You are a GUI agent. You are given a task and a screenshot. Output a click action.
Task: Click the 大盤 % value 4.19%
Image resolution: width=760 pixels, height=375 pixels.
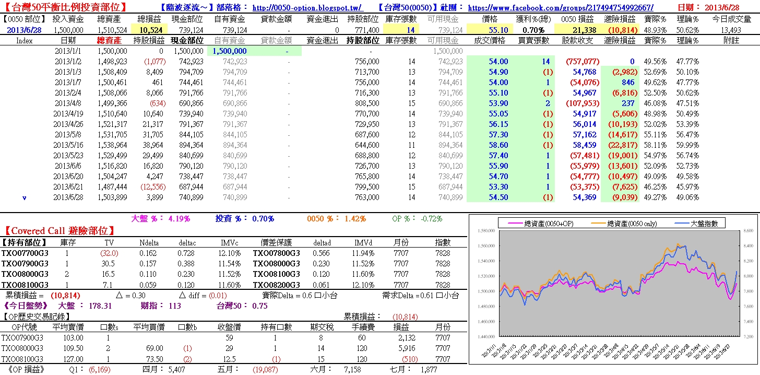pos(179,219)
